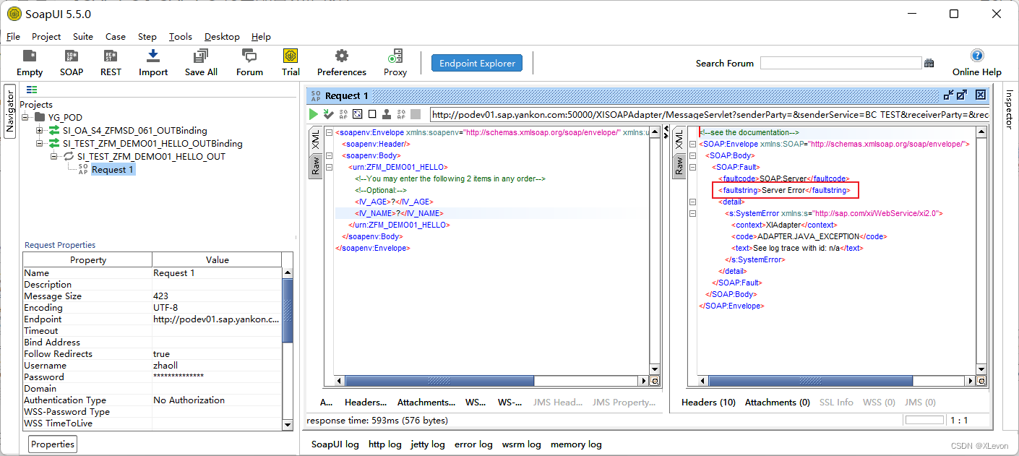Open the request Headers tab
Image resolution: width=1019 pixels, height=456 pixels.
click(366, 403)
